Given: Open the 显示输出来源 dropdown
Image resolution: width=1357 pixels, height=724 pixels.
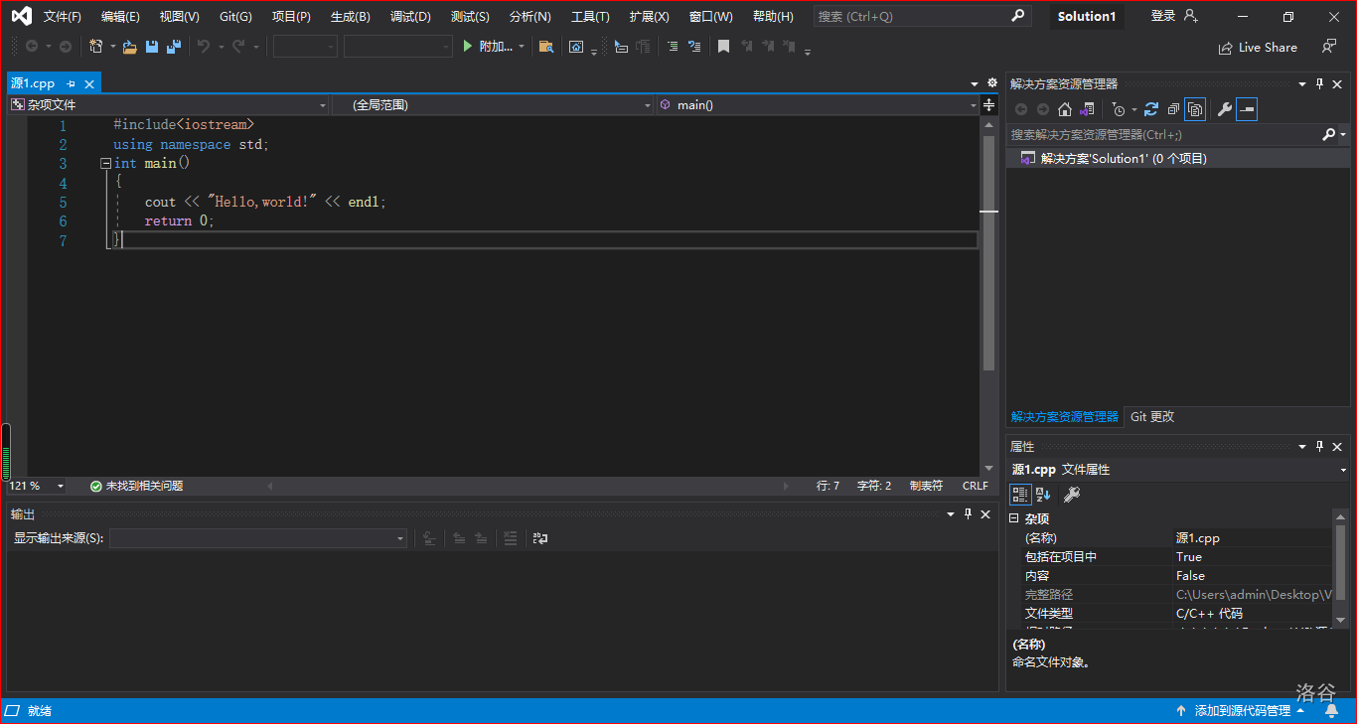Looking at the screenshot, I should 258,538.
